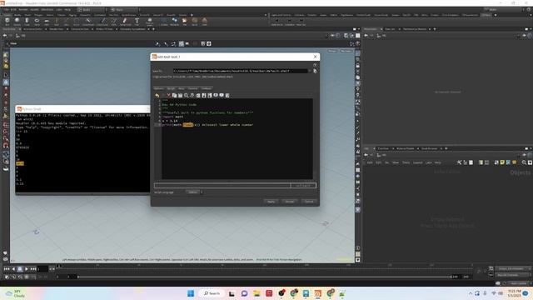Image resolution: width=533 pixels, height=300 pixels.
Task: Select the Spray Paint shelf tool
Action: click(x=125, y=22)
